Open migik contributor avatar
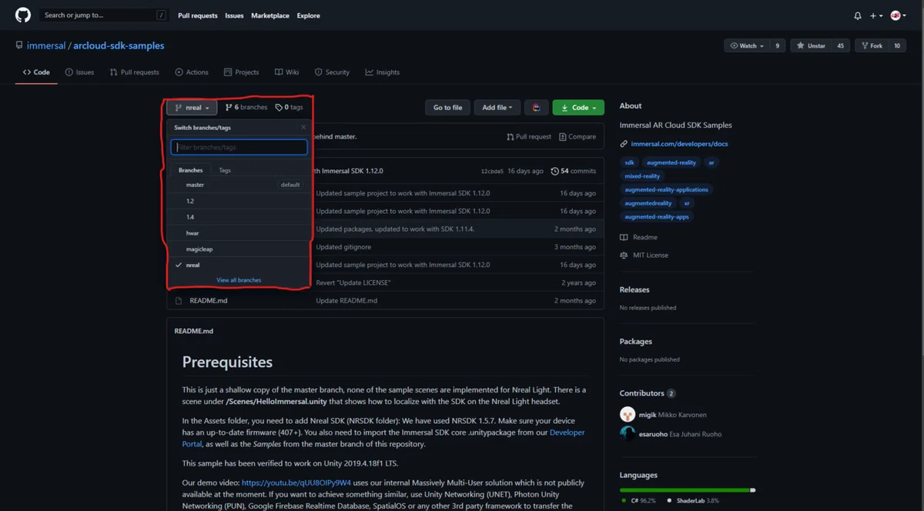 pos(628,414)
